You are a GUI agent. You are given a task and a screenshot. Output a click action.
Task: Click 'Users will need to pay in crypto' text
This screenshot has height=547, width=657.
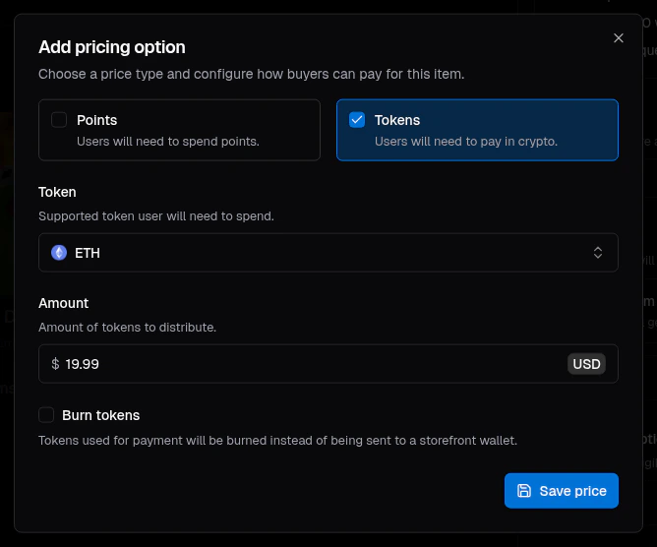(x=466, y=141)
